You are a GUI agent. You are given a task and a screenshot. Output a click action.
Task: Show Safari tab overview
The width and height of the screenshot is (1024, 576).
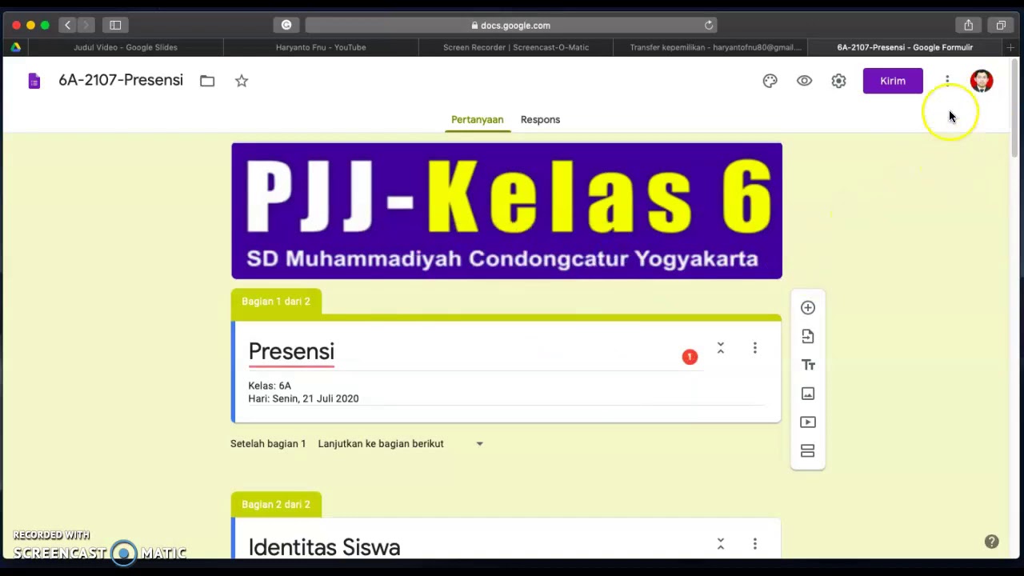pos(1001,26)
